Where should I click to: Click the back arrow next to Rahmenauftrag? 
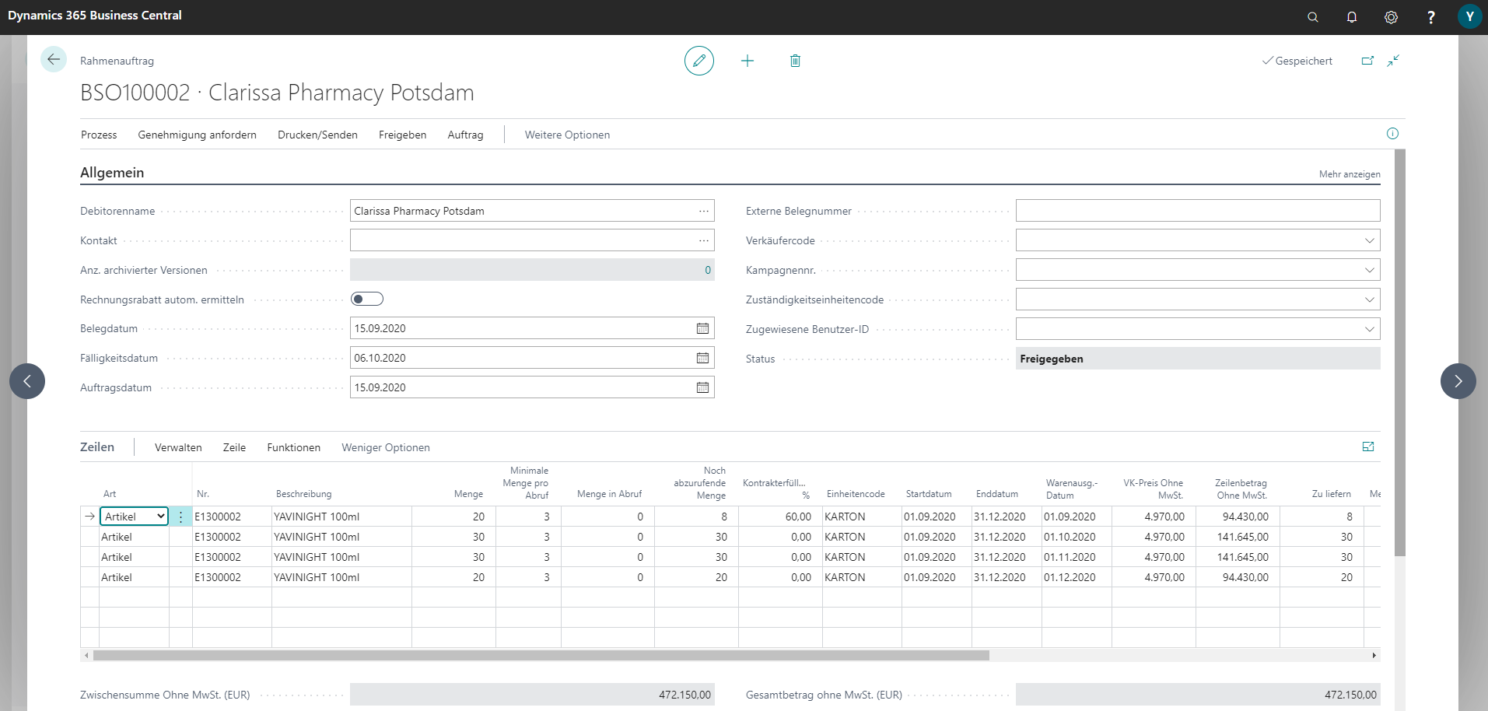(54, 59)
